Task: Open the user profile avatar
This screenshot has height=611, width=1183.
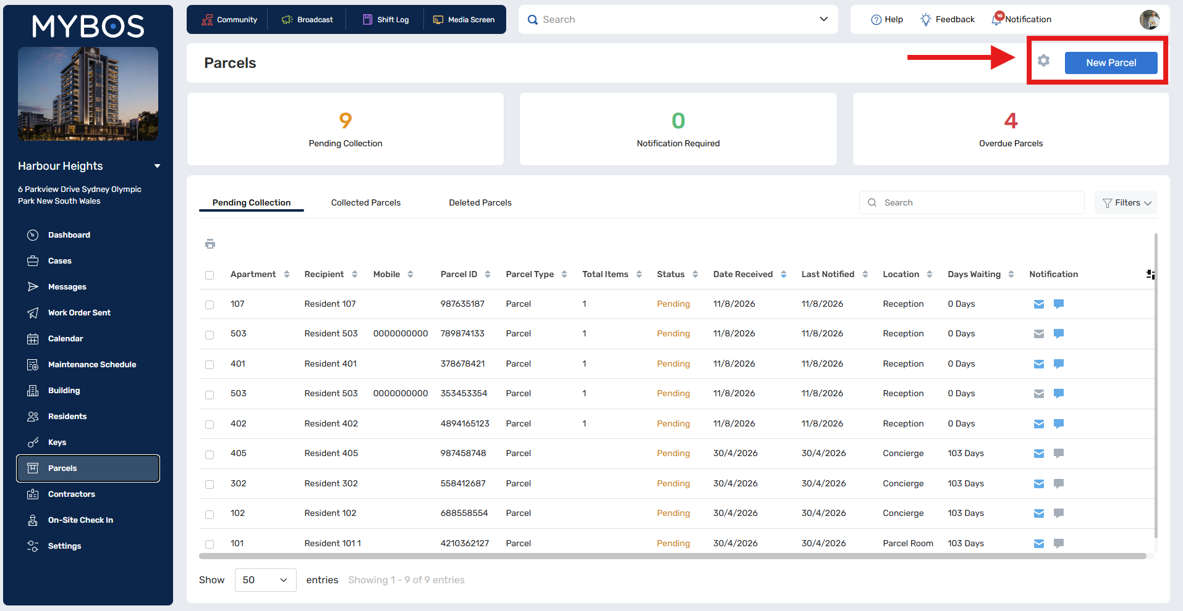Action: [1150, 20]
